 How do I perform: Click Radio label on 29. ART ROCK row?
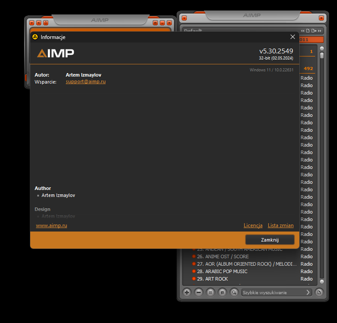coord(306,279)
